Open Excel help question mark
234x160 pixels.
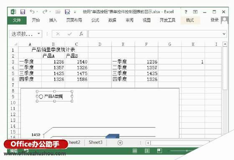tap(186, 12)
